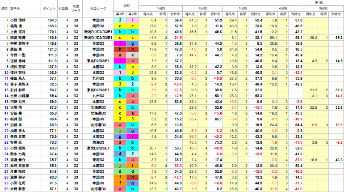This screenshot has width=344, height=192.
Task: Click the 所属リーグ column header
Action: point(76,9)
